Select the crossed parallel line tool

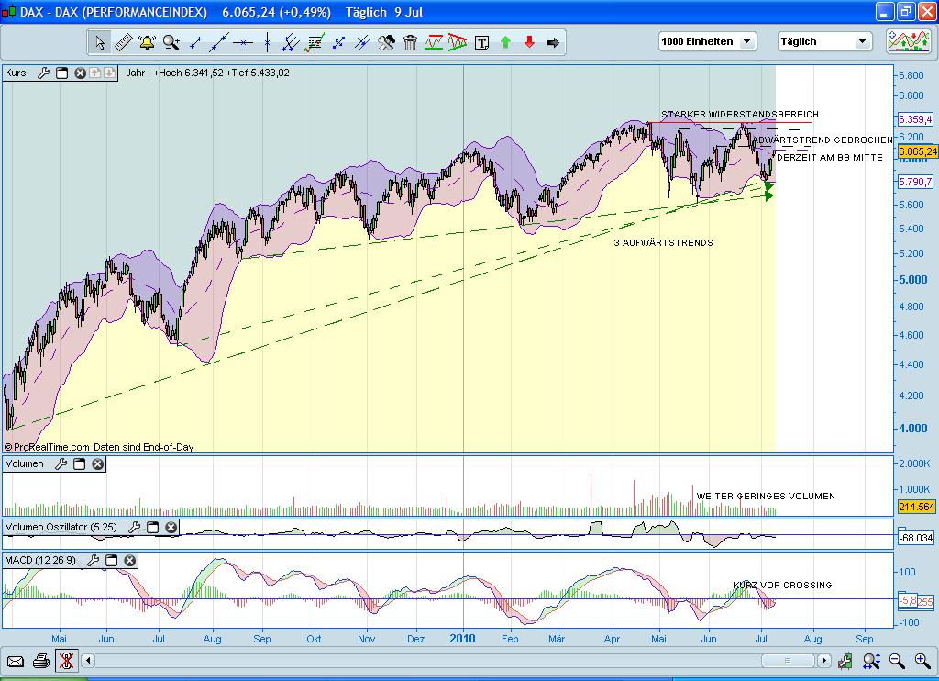(362, 42)
